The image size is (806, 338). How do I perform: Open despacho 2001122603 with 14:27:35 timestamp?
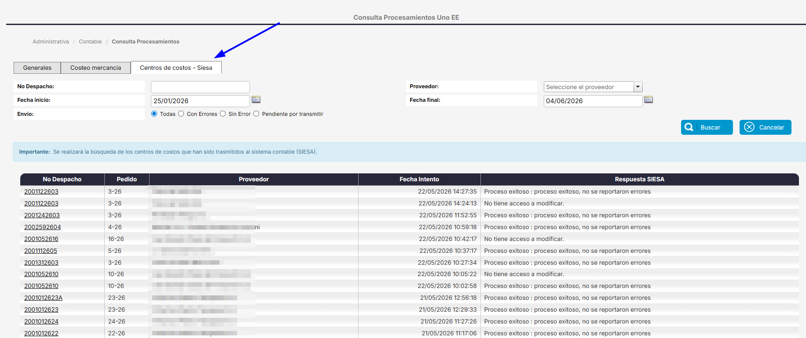click(41, 191)
